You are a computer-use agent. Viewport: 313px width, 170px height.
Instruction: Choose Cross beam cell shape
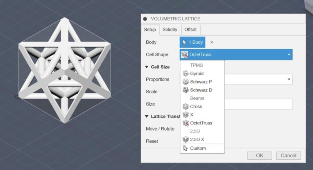click(x=202, y=107)
